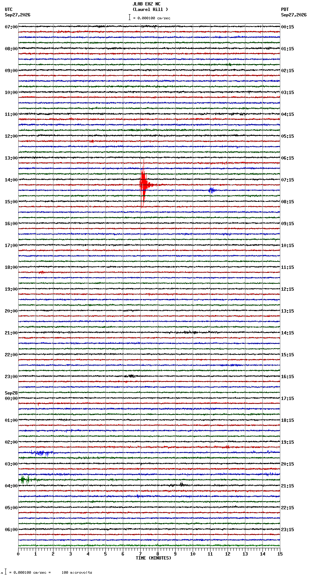This screenshot has height=577, width=309.
Task: Click the 01:00 UTC row label
Action: click(11, 420)
